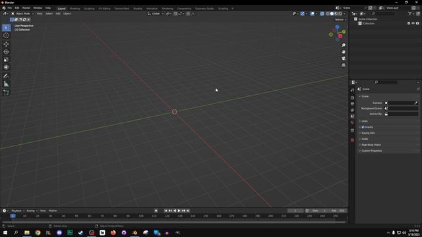Toggle camera view icon in viewport
The width and height of the screenshot is (422, 237).
[x=344, y=59]
